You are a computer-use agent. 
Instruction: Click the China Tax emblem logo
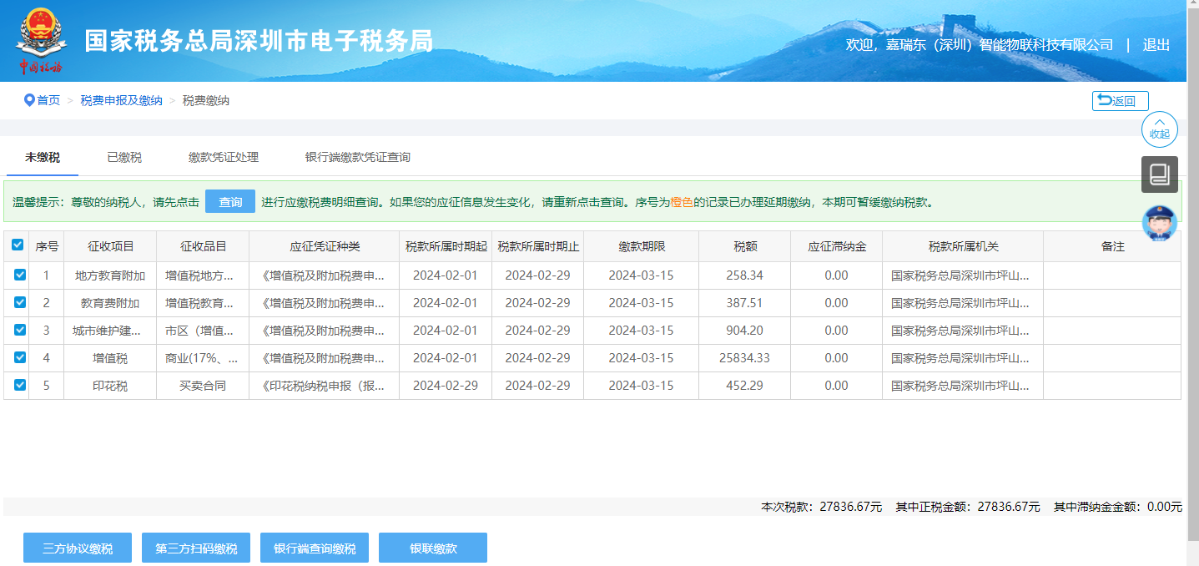coord(40,40)
